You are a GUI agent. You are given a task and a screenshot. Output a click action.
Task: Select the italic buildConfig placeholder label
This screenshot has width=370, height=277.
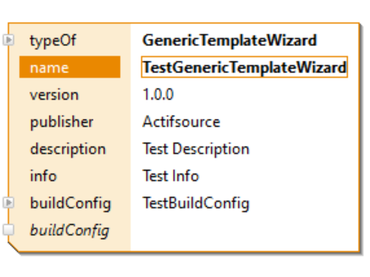click(x=69, y=230)
